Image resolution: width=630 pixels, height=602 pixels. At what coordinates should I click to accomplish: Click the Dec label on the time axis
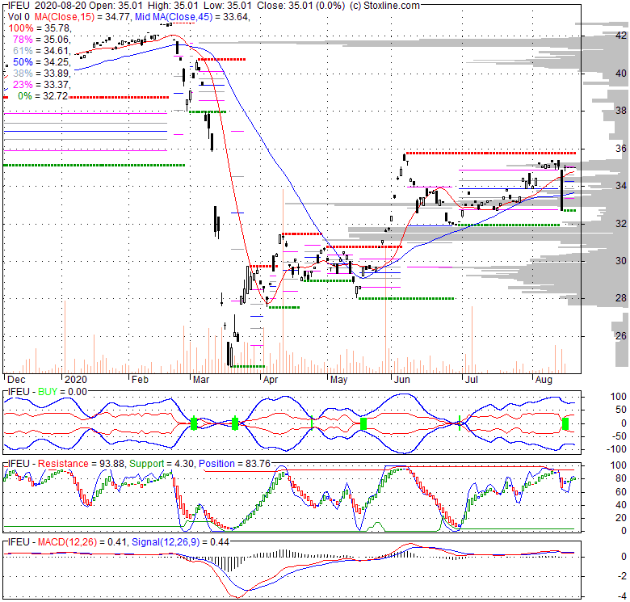click(16, 380)
